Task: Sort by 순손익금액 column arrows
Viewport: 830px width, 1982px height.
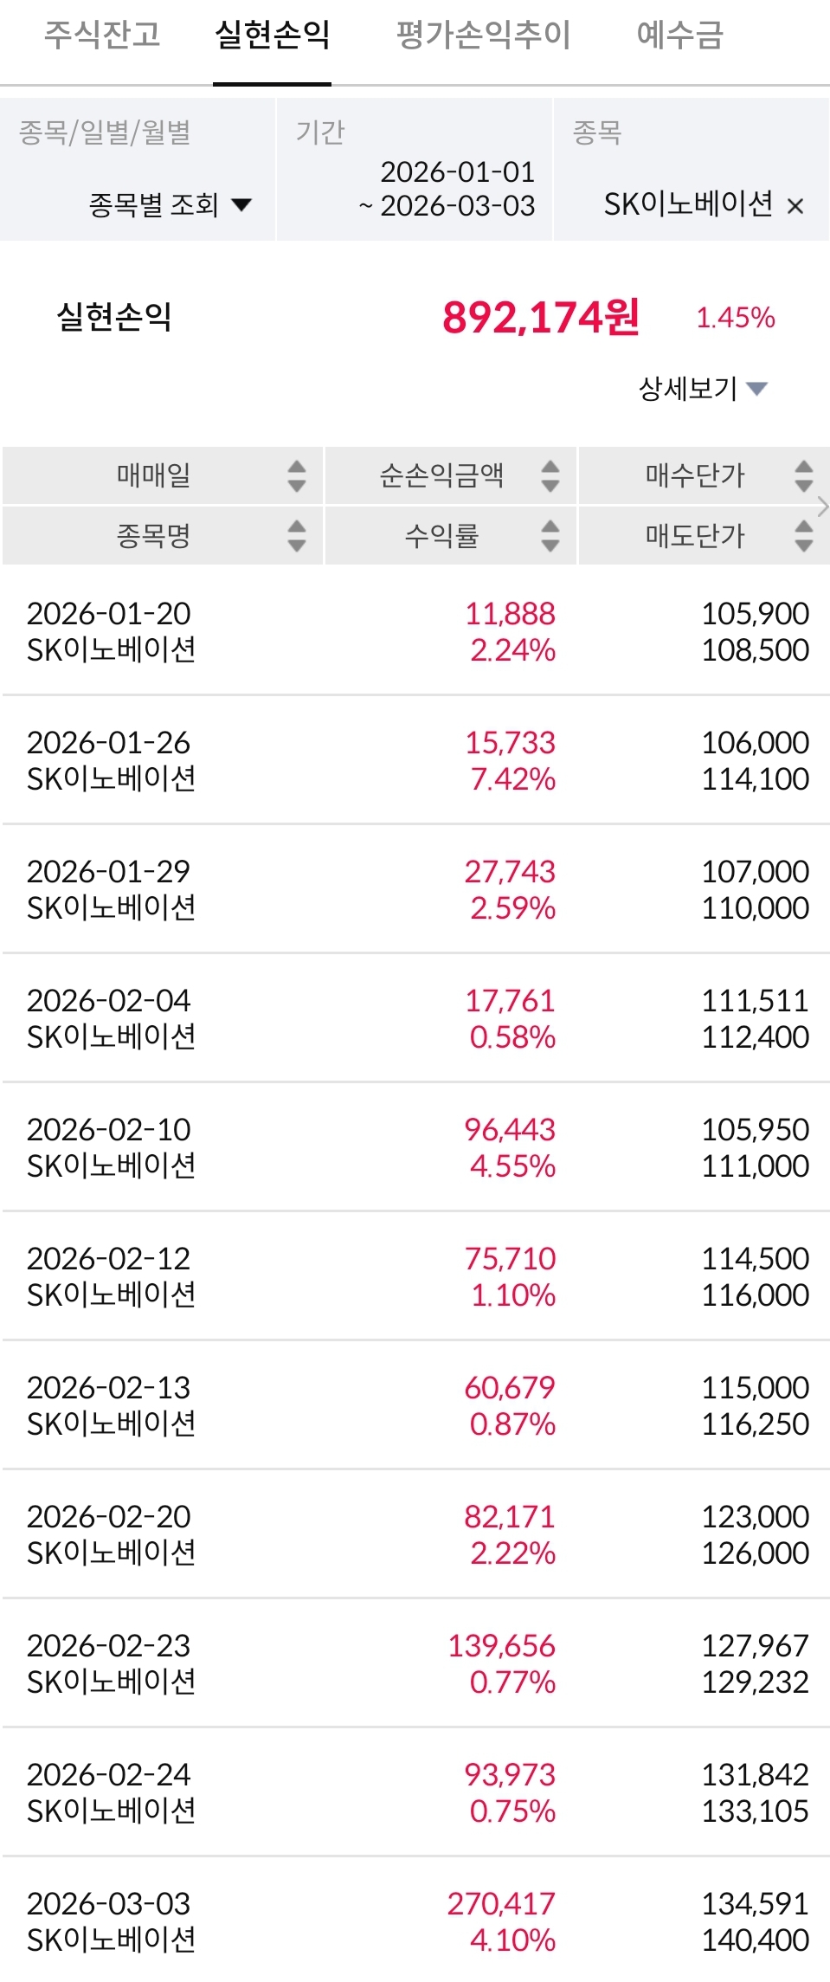Action: 550,475
